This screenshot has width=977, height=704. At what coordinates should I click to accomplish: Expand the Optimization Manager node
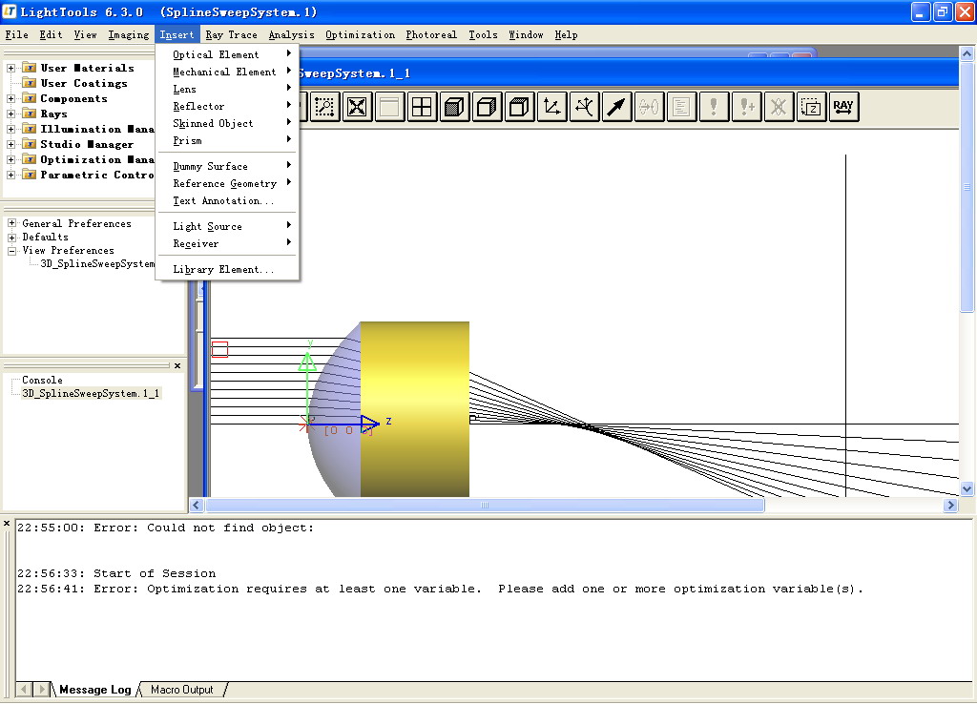(11, 159)
